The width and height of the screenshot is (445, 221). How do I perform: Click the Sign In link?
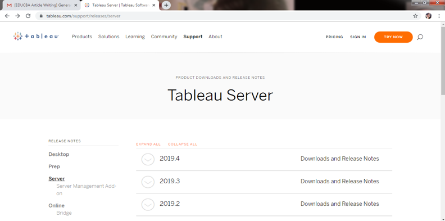(x=358, y=37)
